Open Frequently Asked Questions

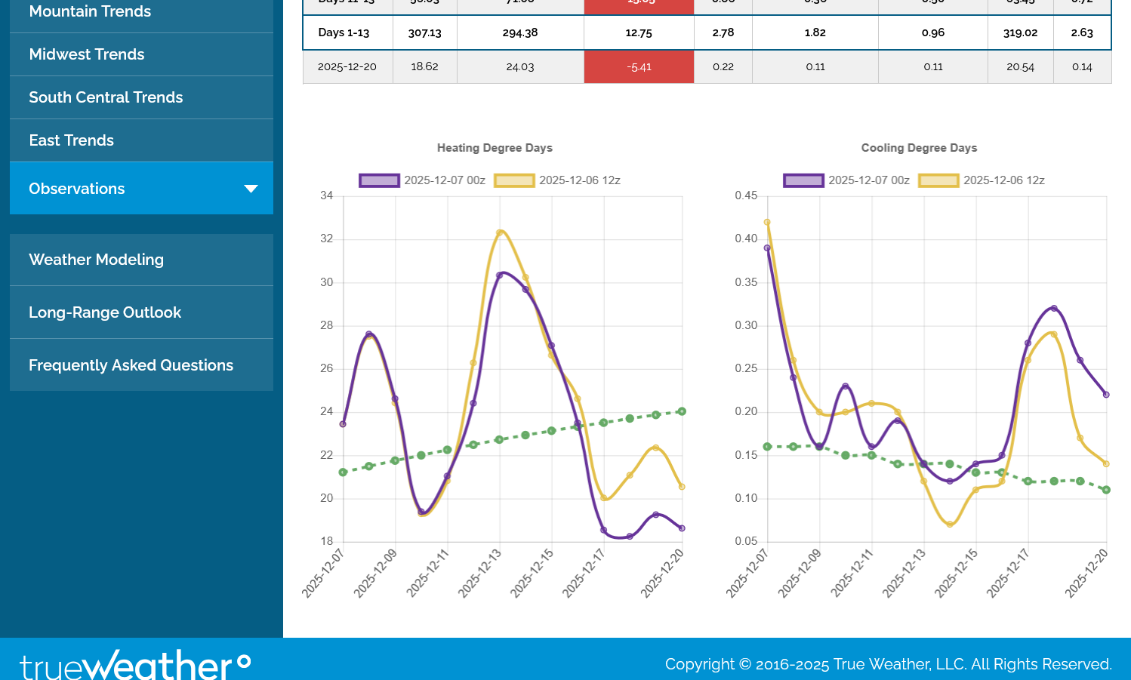(x=131, y=365)
